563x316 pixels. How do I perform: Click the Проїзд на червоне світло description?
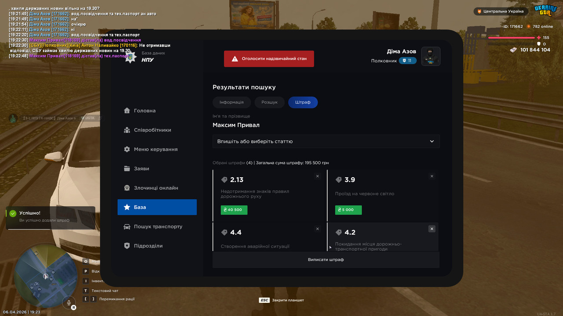tap(365, 194)
